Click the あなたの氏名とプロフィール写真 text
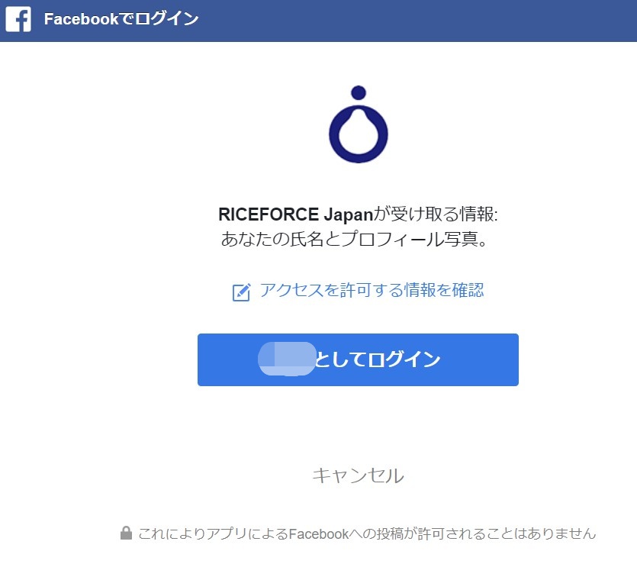Viewport: 637px width, 564px height. [x=354, y=240]
